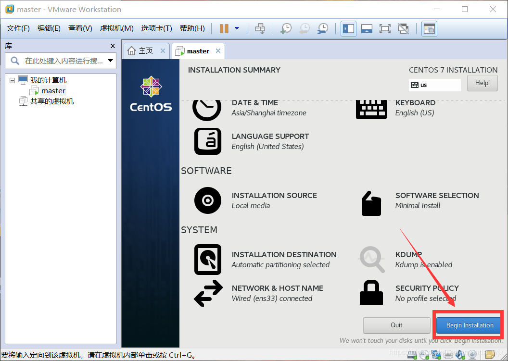This screenshot has width=508, height=361.
Task: Select 共享的虚拟机 in the library tree
Action: (52, 101)
